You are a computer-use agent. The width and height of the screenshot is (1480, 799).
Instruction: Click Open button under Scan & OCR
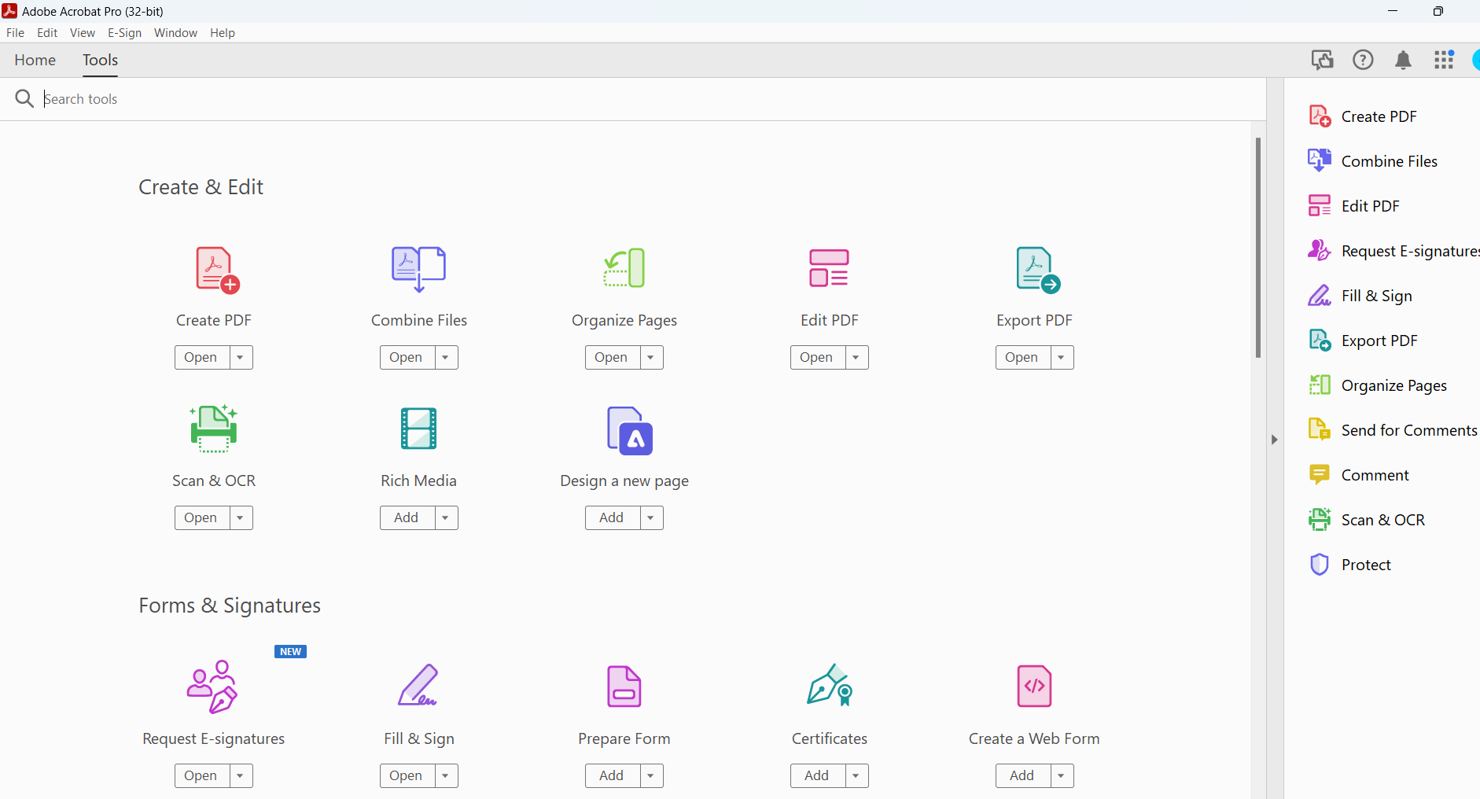pyautogui.click(x=201, y=517)
